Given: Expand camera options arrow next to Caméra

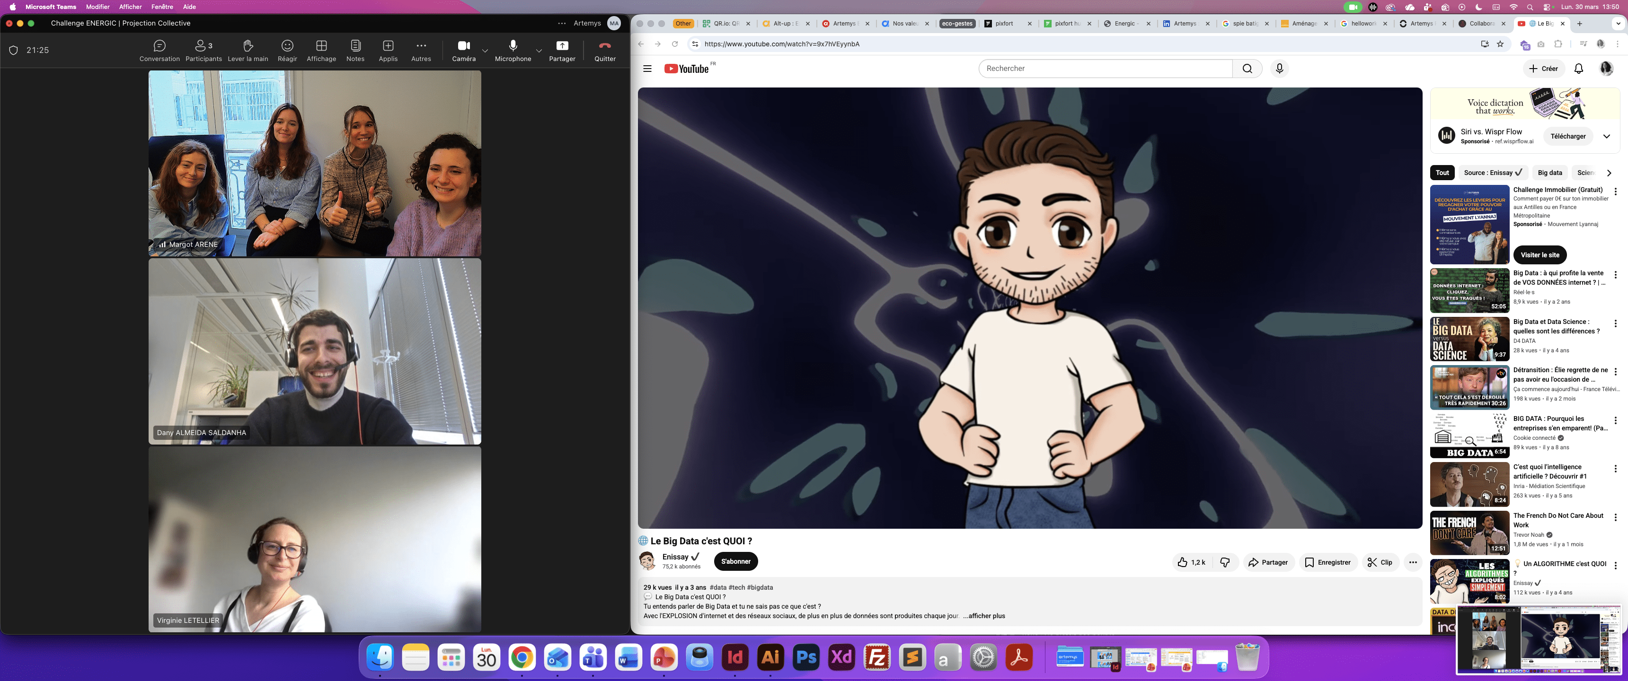Looking at the screenshot, I should [x=485, y=51].
